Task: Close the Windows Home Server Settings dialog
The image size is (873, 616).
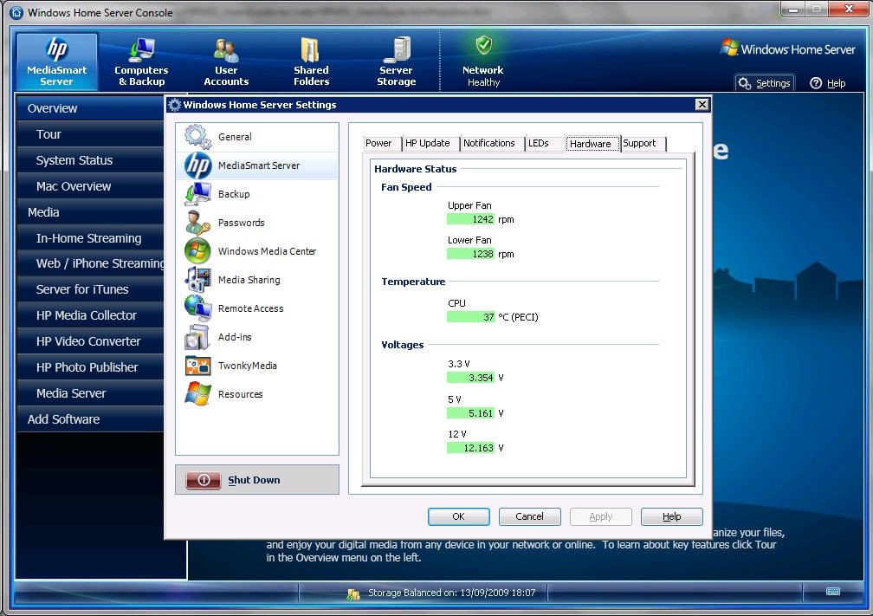Action: (x=702, y=104)
